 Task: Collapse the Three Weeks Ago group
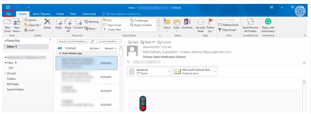60,53
